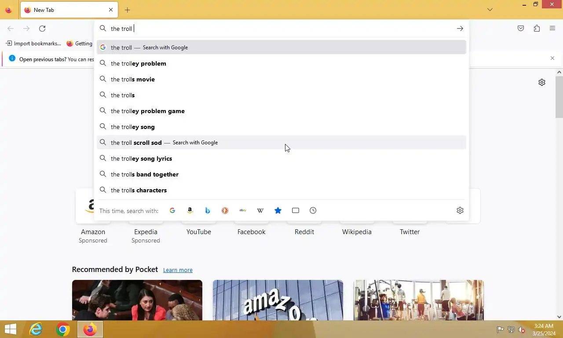
Task: Expand the list all tabs dropdown
Action: click(x=490, y=10)
